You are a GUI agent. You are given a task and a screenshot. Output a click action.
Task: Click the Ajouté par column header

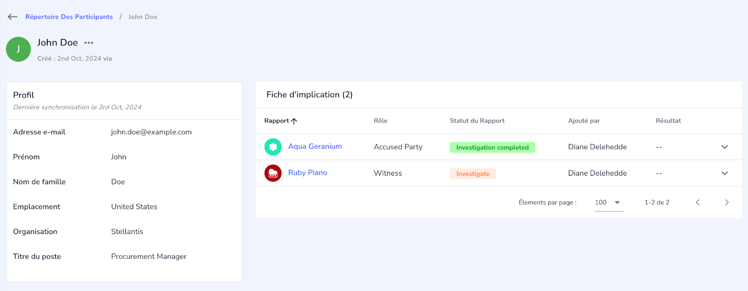(x=584, y=121)
